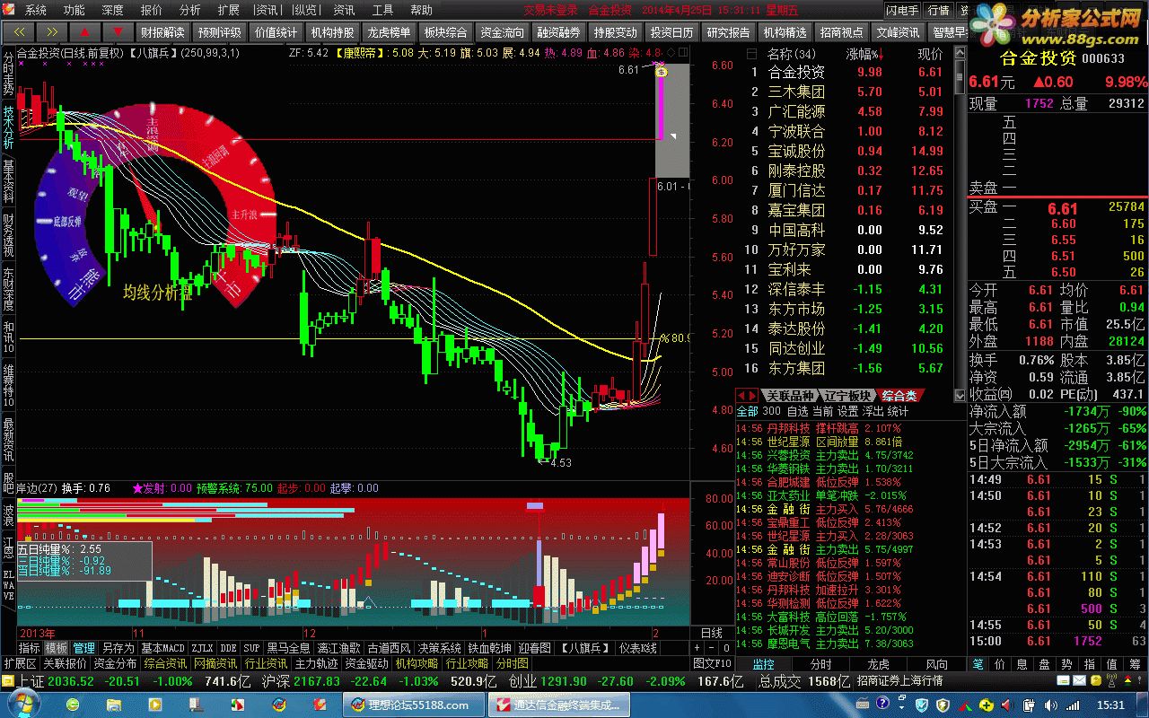Click the double right arrow forward button
This screenshot has width=1149, height=718.
pyautogui.click(x=51, y=31)
